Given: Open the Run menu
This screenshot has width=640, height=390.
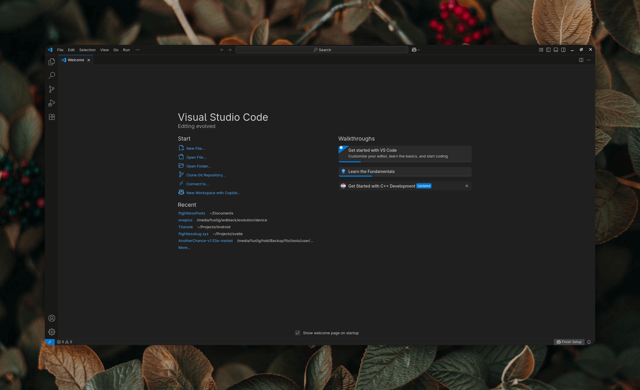Looking at the screenshot, I should (126, 50).
